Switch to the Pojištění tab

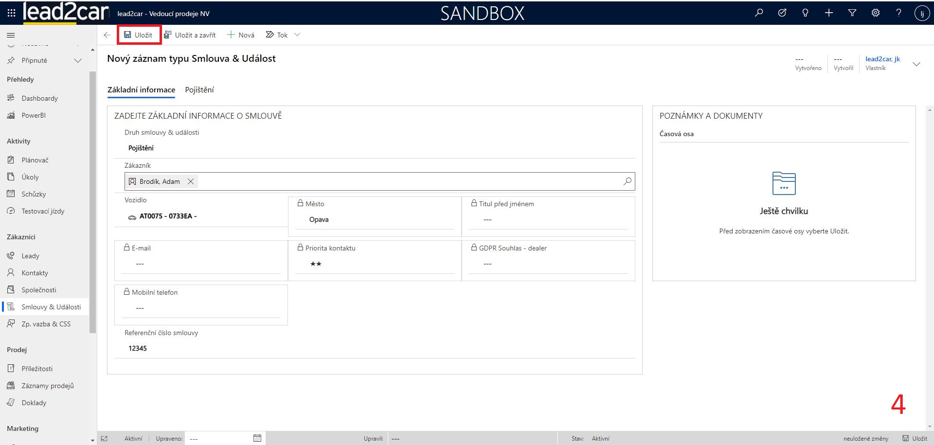click(199, 90)
